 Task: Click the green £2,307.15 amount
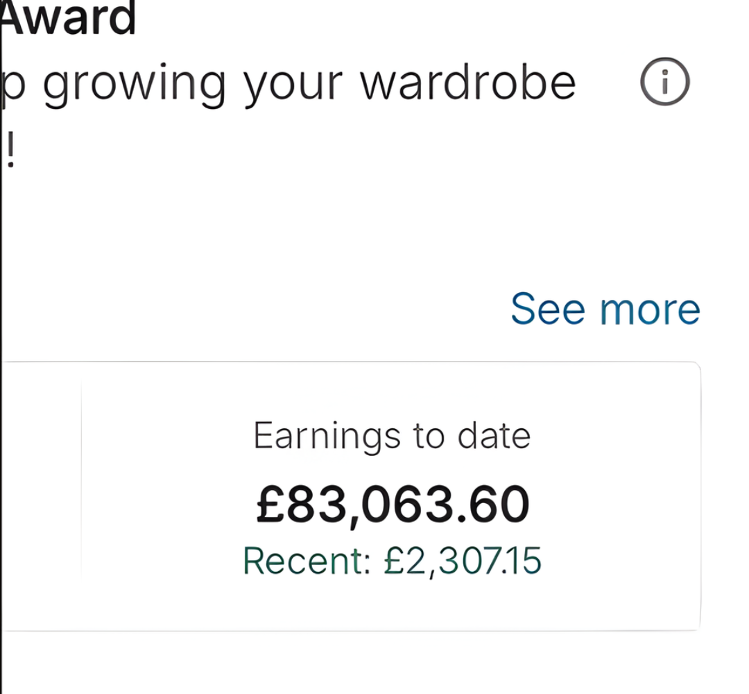pyautogui.click(x=463, y=561)
